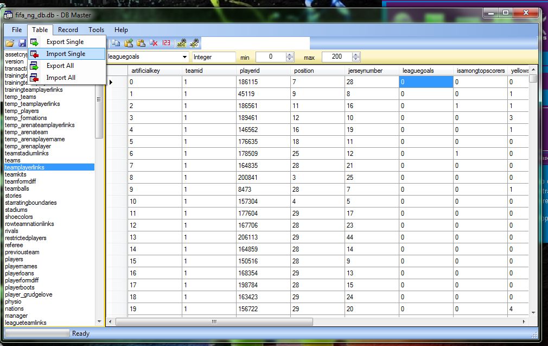548x346 pixels.
Task: Click the rightmost clipboard paste icon
Action: [141, 43]
